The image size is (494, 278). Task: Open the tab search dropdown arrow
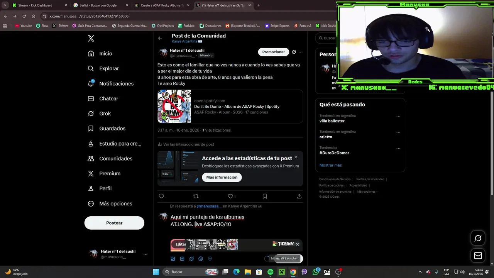coord(5,5)
